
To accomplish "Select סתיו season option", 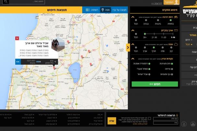I will coord(163,48).
